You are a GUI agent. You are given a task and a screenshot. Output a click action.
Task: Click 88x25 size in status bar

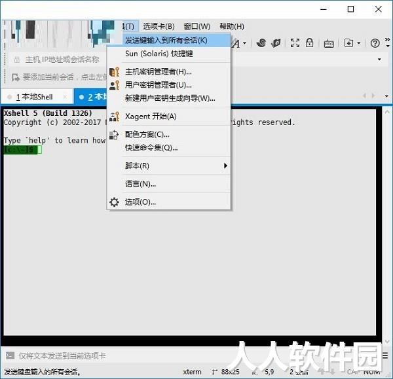pos(230,372)
